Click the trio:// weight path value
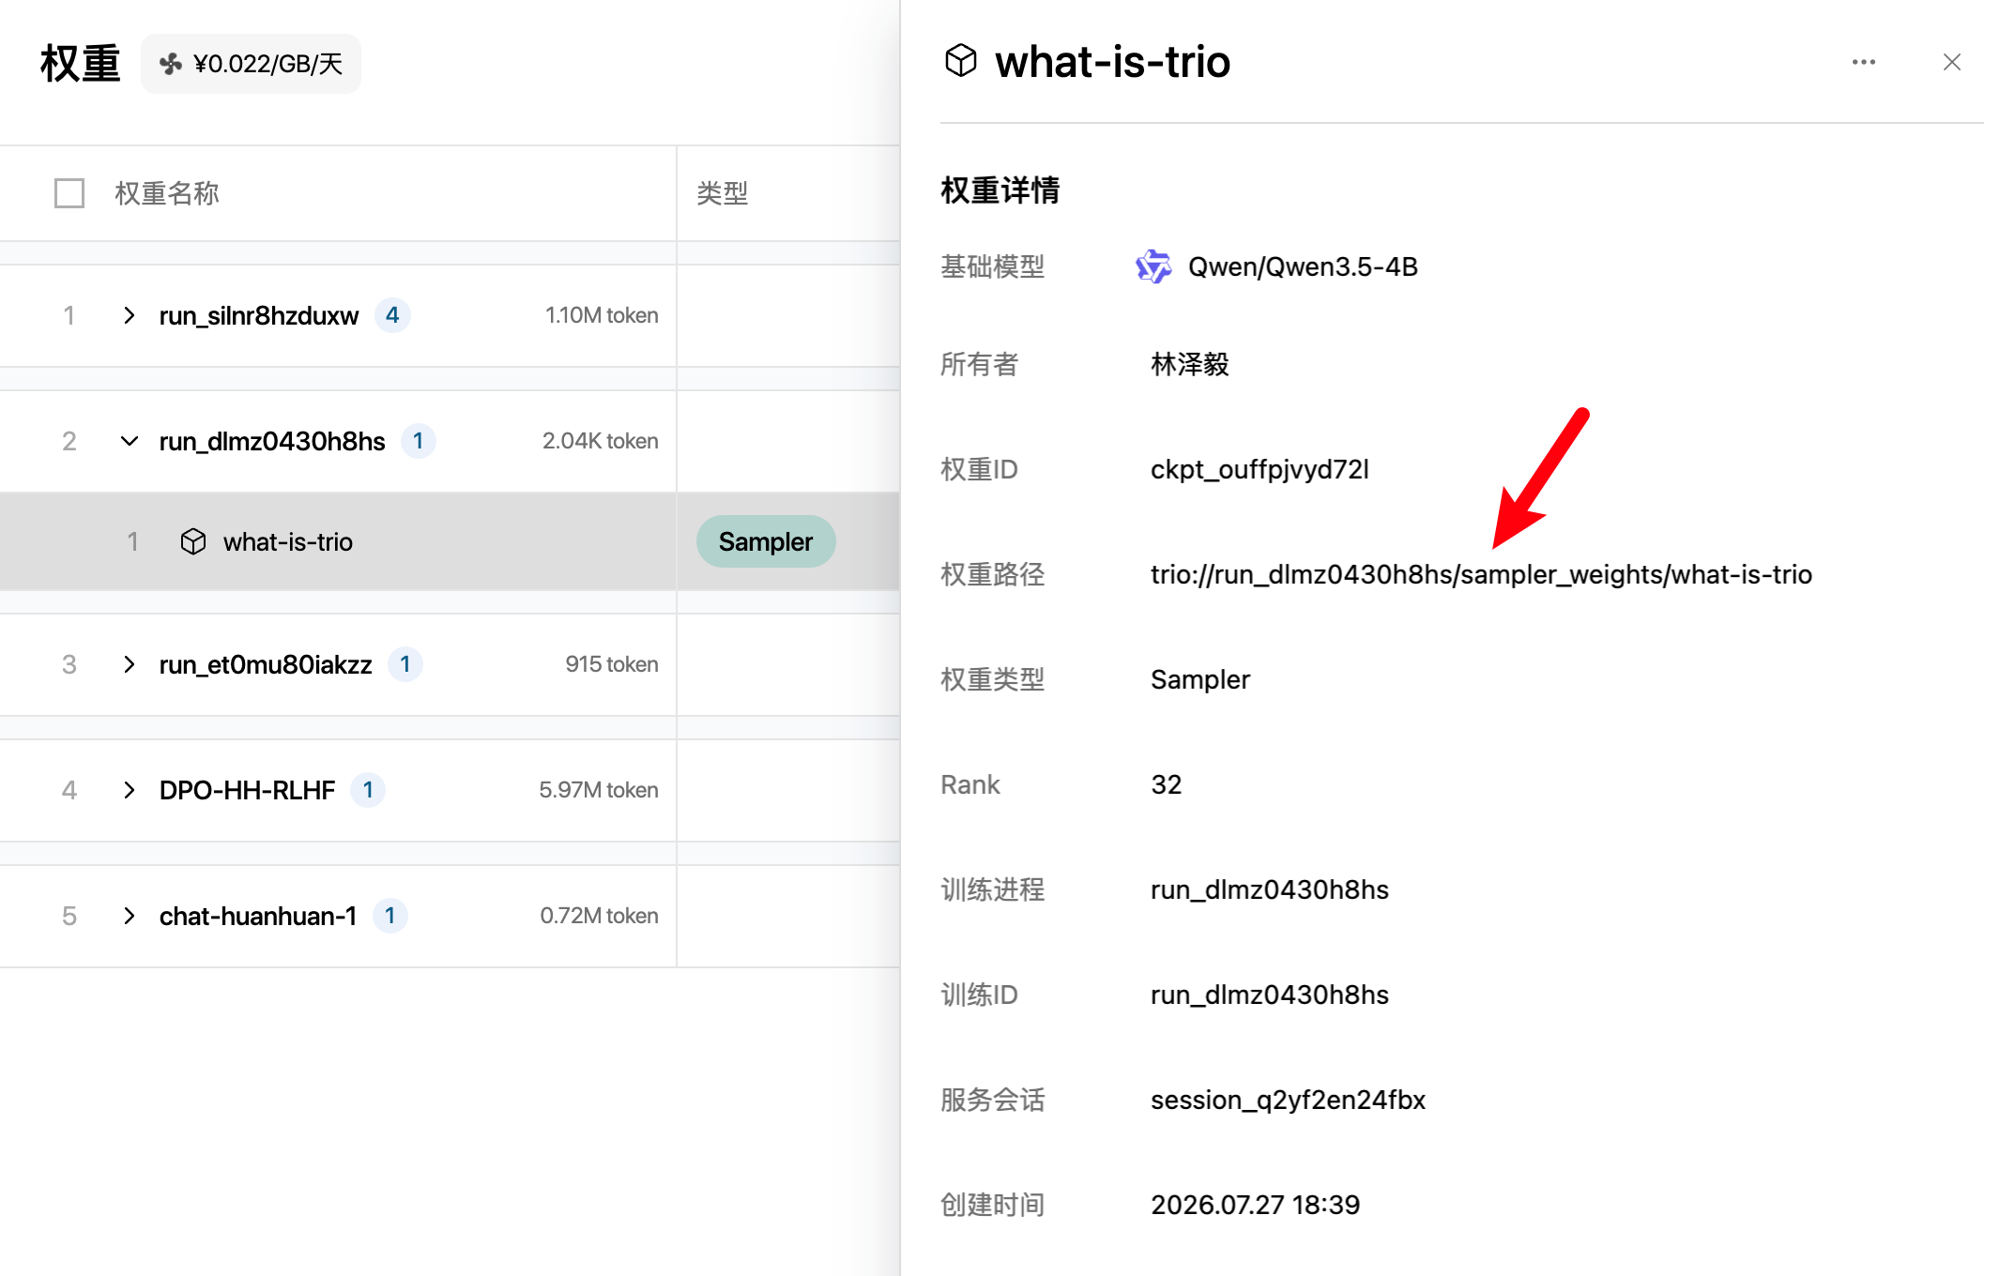This screenshot has height=1276, width=2016. (1481, 574)
